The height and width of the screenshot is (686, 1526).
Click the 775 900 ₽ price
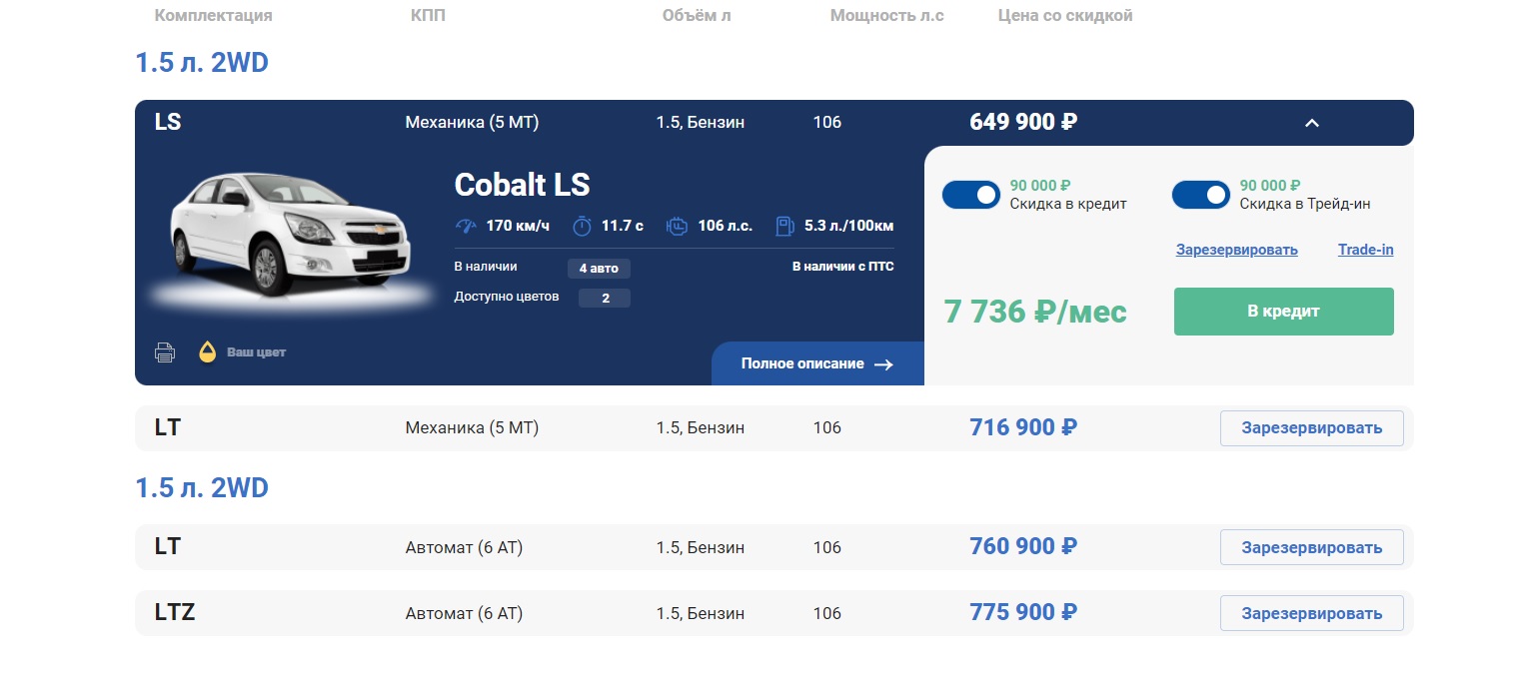tap(1023, 612)
